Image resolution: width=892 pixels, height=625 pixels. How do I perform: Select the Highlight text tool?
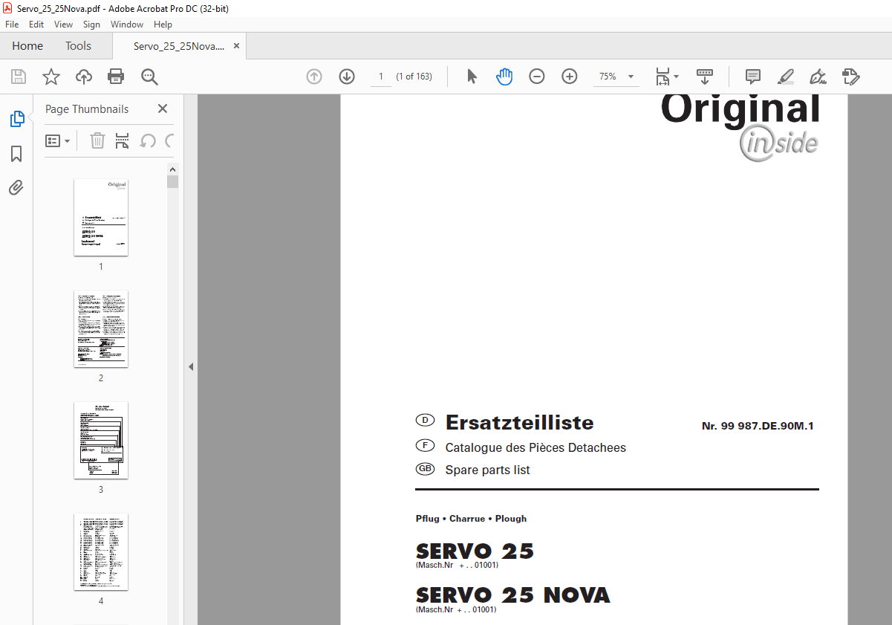pos(785,76)
